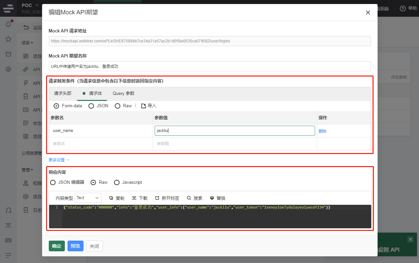Click the Mock API 期望名称 input field
Viewport: 419px width, 263px height.
click(209, 66)
